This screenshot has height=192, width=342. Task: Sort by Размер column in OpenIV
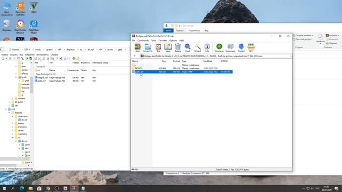click(x=75, y=63)
